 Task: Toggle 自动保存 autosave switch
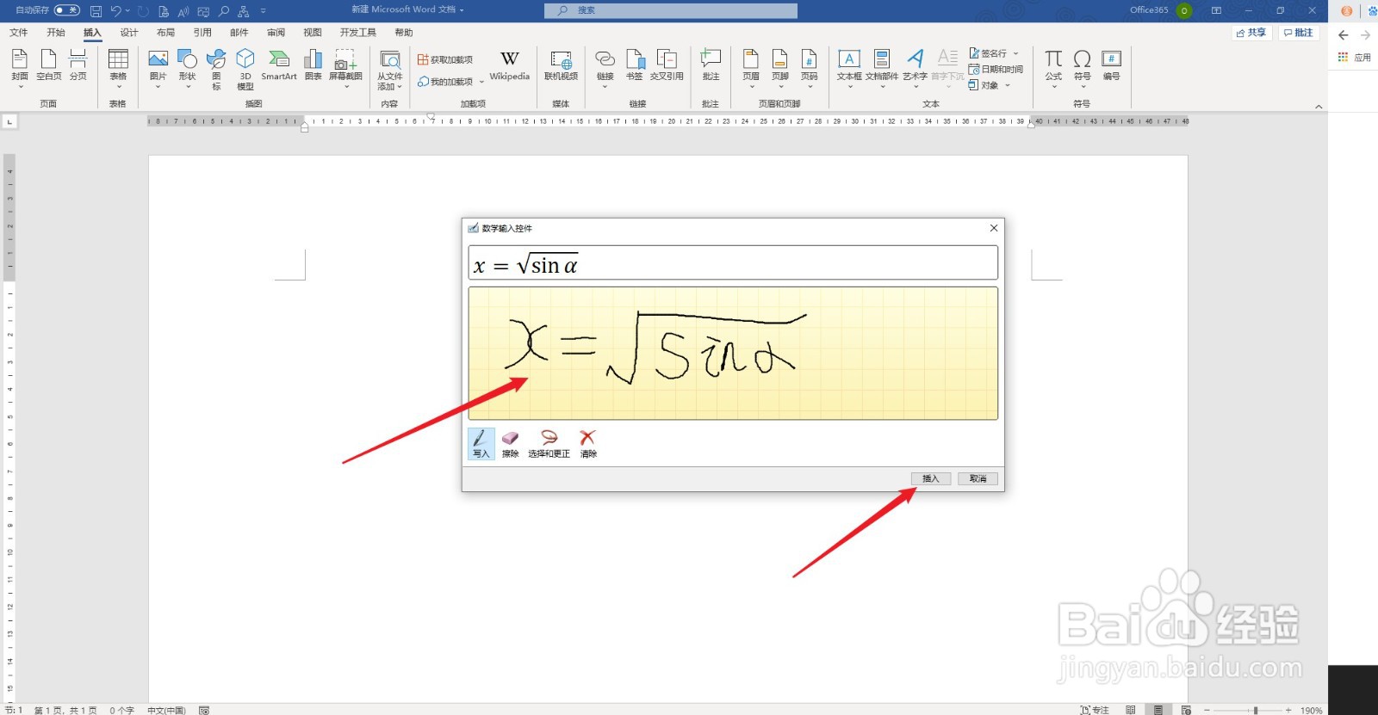click(x=66, y=10)
